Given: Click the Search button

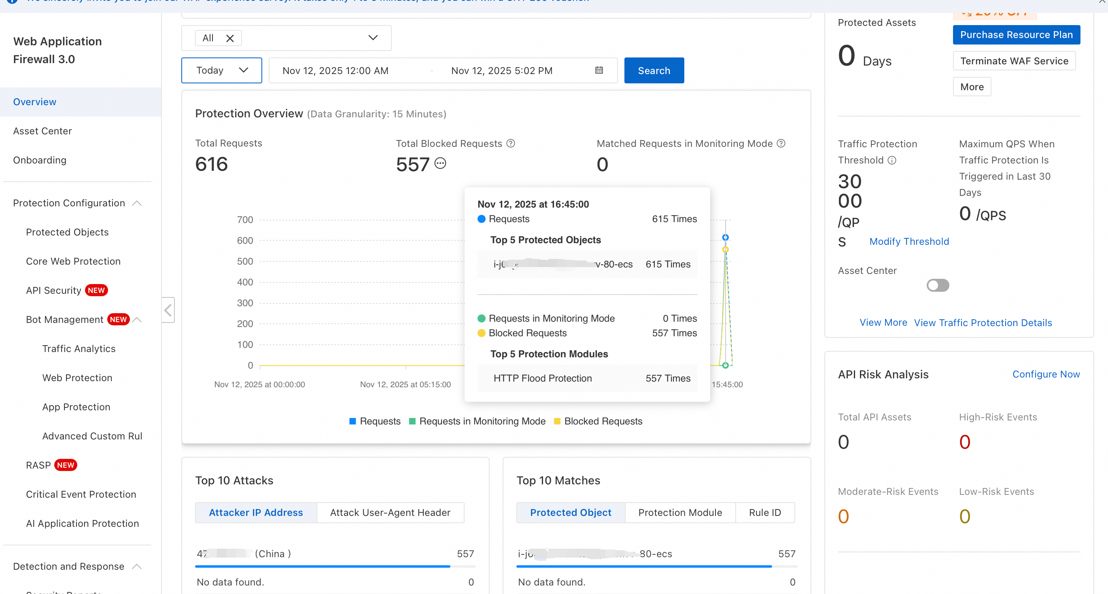Looking at the screenshot, I should pos(654,70).
